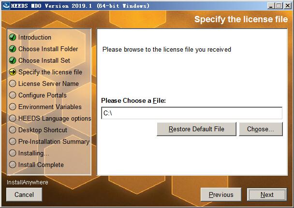Select the HEEDS Language options step

(55, 118)
